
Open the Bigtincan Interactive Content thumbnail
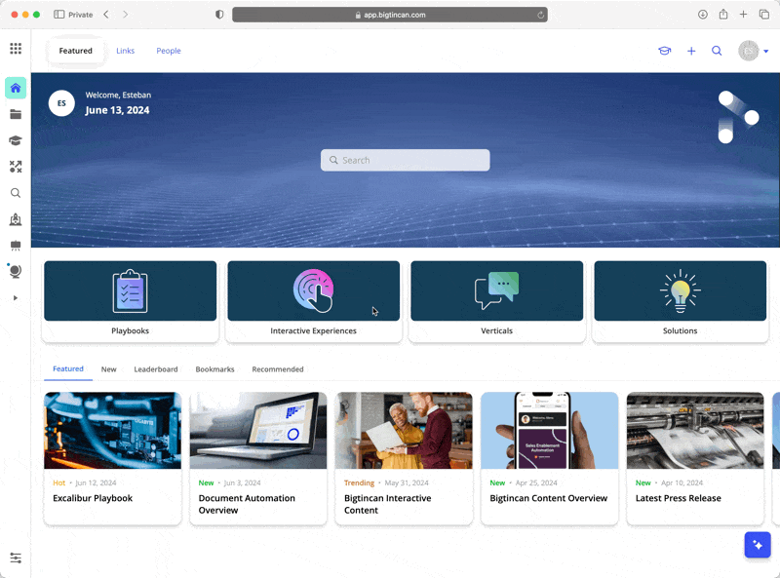click(x=404, y=430)
